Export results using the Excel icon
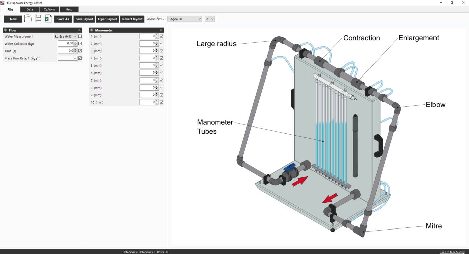 tap(48, 19)
